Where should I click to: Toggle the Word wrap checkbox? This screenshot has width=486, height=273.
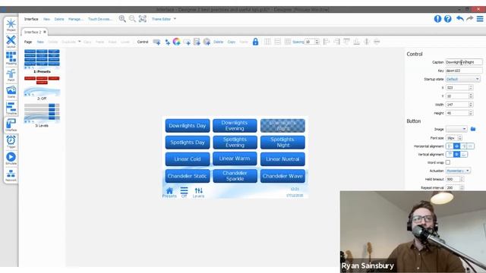[x=448, y=162]
